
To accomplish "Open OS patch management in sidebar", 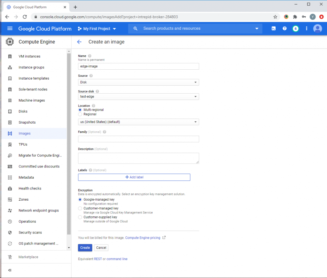I will point(38,243).
